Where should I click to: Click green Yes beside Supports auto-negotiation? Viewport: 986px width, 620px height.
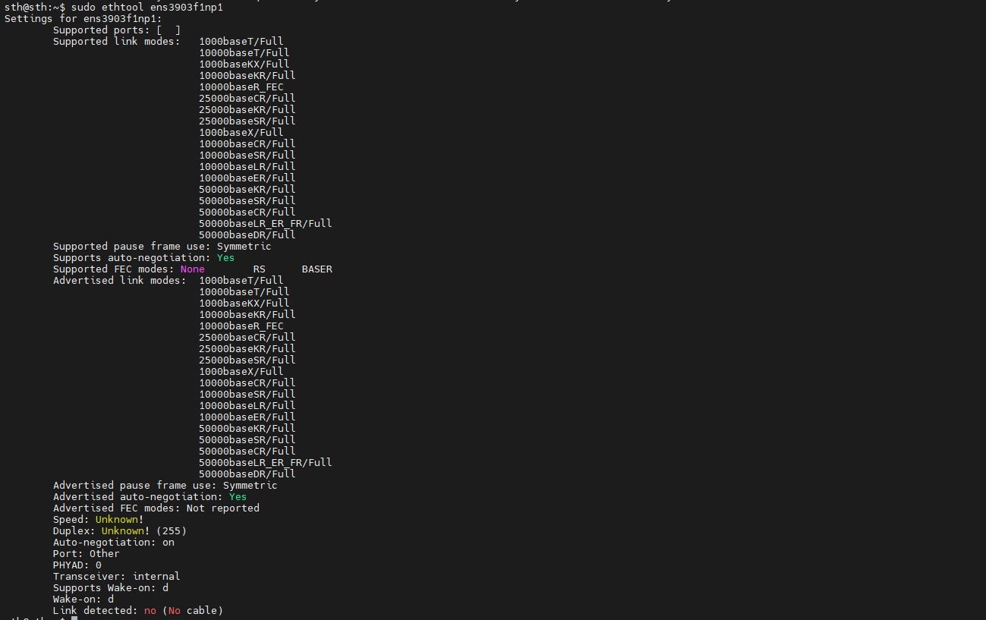[225, 257]
